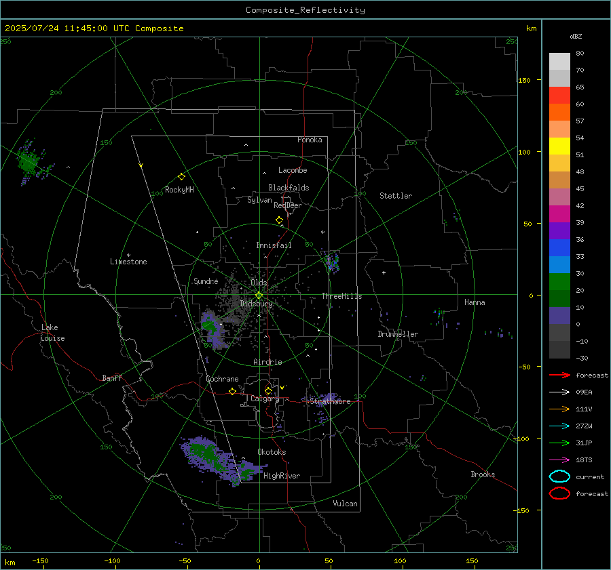Click the Okotoks town label
This screenshot has height=570, width=611.
(x=272, y=452)
